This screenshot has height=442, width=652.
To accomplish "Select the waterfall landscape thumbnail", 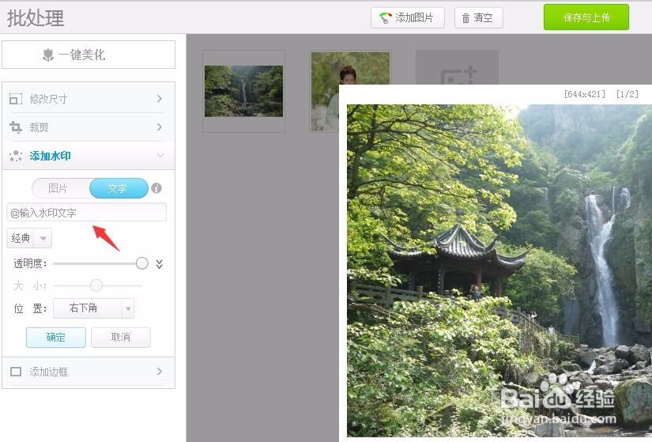I will point(243,91).
